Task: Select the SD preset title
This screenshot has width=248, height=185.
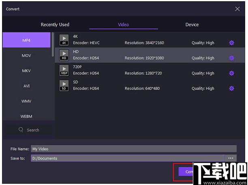Action: pyautogui.click(x=75, y=82)
